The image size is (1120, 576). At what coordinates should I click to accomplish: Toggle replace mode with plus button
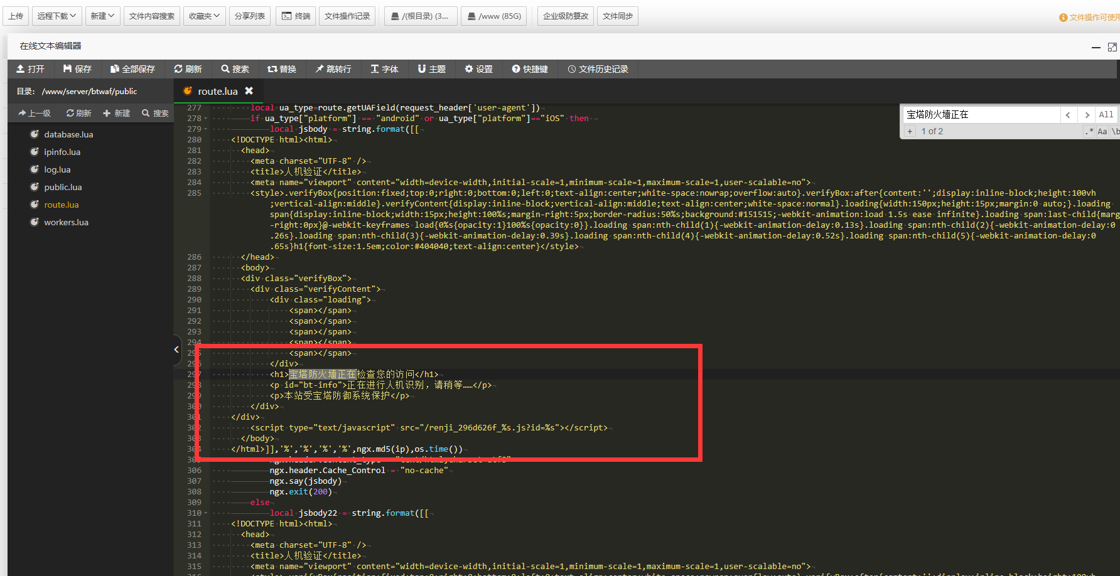[910, 131]
